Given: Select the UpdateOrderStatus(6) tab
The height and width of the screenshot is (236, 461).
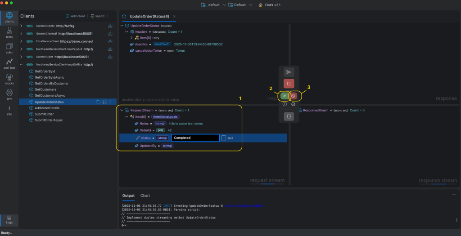Looking at the screenshot, I should [x=149, y=17].
